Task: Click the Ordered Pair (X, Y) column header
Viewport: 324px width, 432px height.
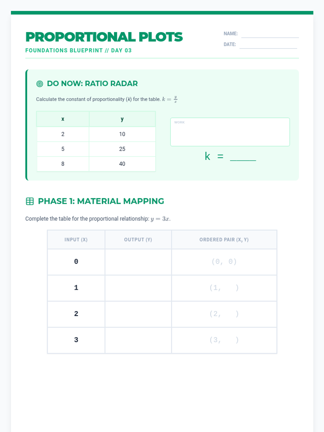Action: pyautogui.click(x=224, y=240)
